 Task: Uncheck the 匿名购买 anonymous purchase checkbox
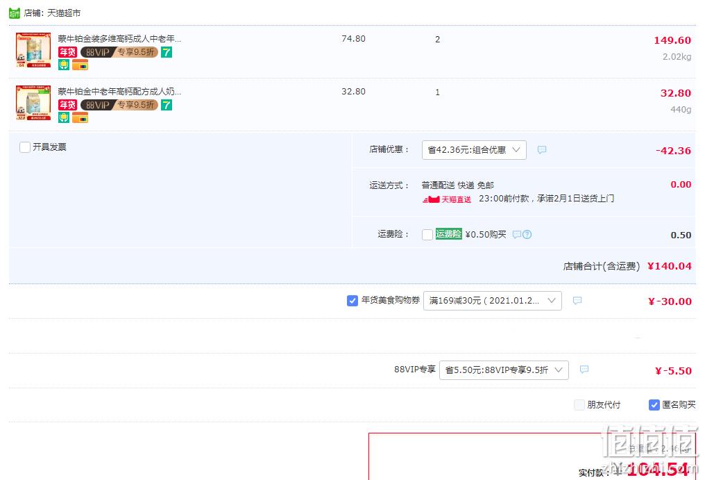click(654, 405)
